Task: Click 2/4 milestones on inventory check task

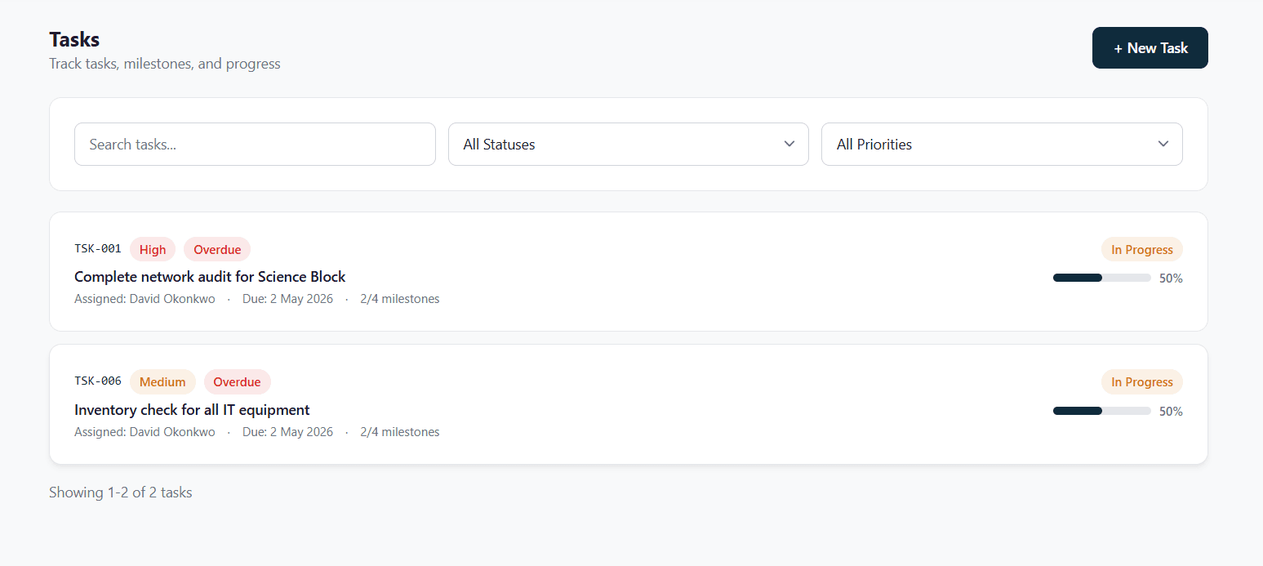Action: (400, 432)
